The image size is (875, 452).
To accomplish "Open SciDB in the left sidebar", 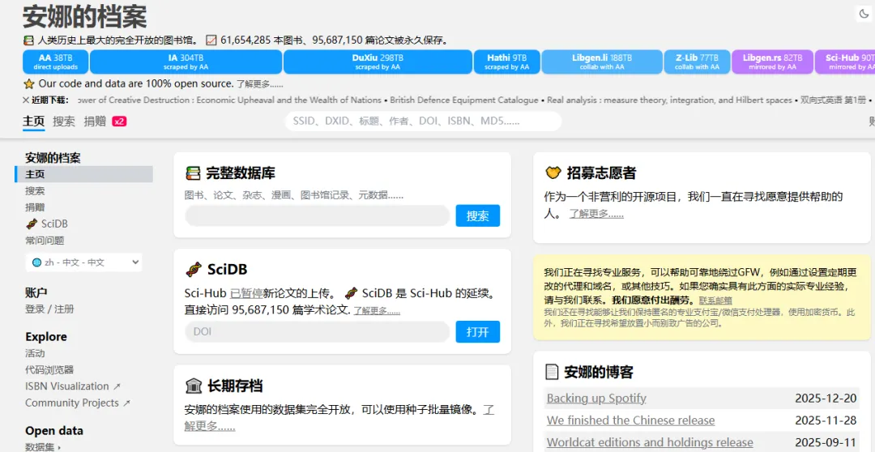I will coord(47,224).
